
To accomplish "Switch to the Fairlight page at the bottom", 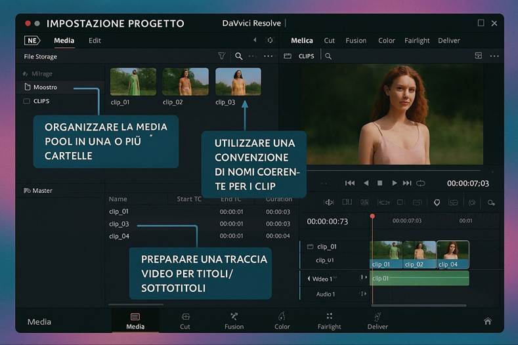I will (329, 321).
